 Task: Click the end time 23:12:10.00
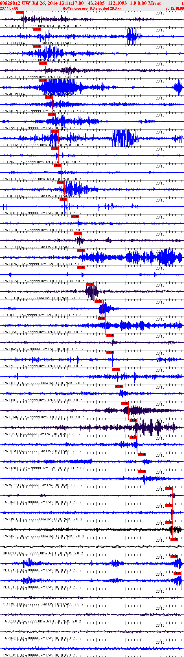[174, 9]
